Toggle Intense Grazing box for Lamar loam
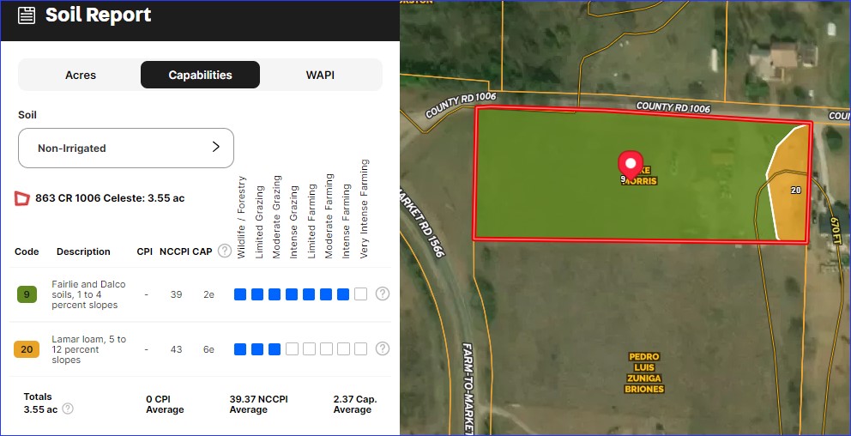Screen dimensions: 851x436 point(292,349)
